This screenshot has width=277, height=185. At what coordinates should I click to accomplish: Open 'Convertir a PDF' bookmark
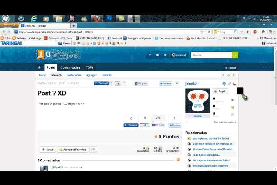[x=59, y=38]
